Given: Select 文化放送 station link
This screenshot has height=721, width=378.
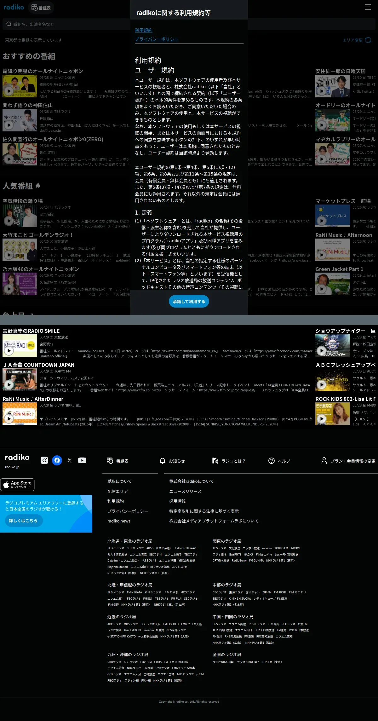Looking at the screenshot, I should tap(234, 548).
